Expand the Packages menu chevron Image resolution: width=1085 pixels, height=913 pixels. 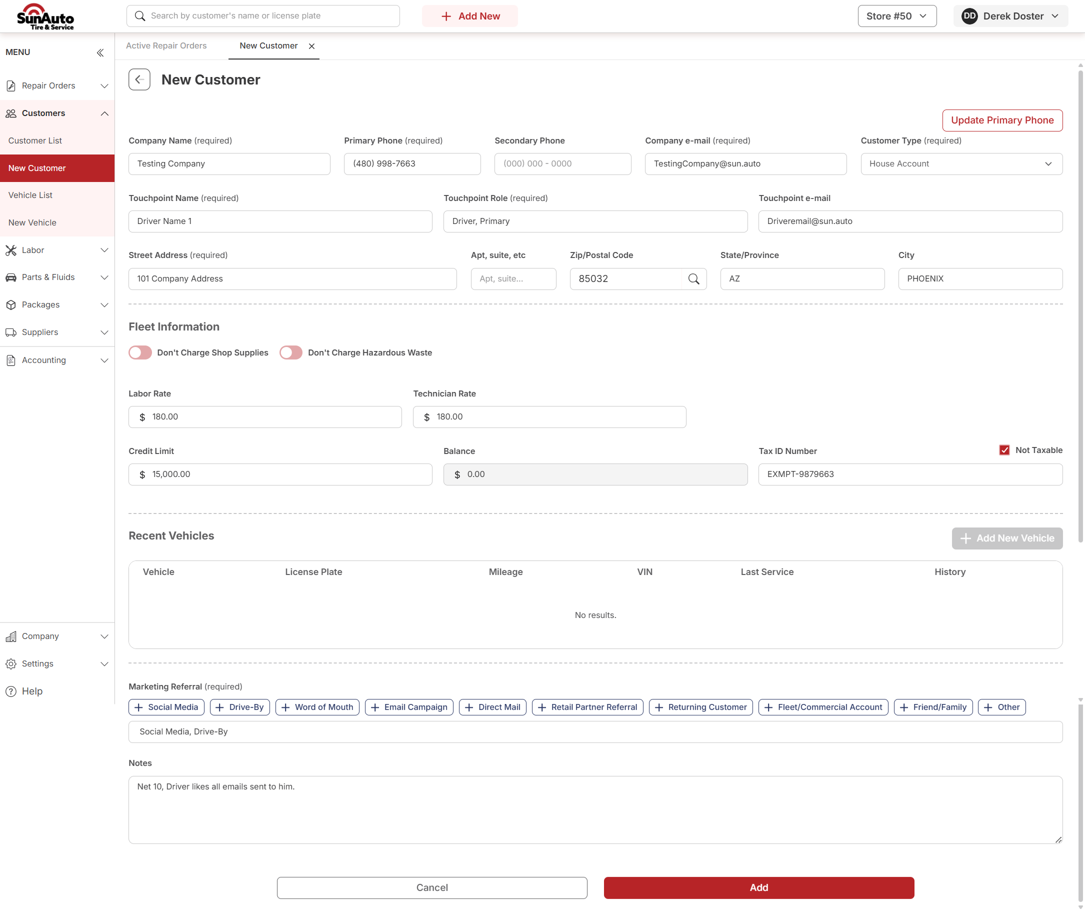(x=104, y=305)
